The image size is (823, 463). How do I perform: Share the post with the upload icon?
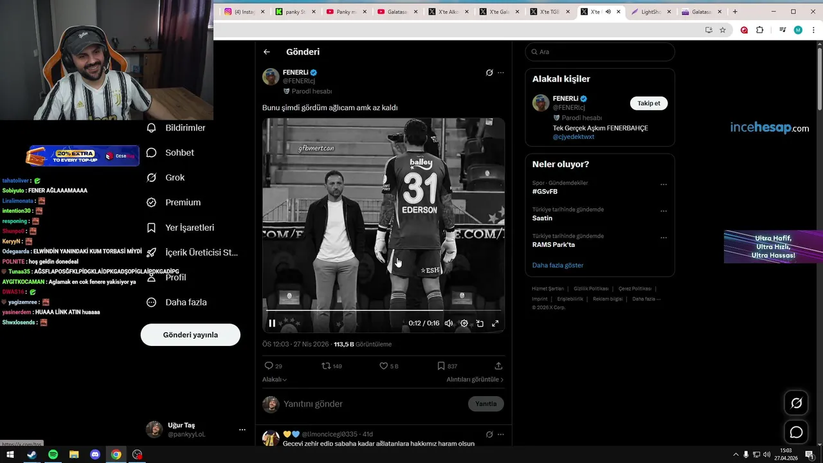(498, 366)
